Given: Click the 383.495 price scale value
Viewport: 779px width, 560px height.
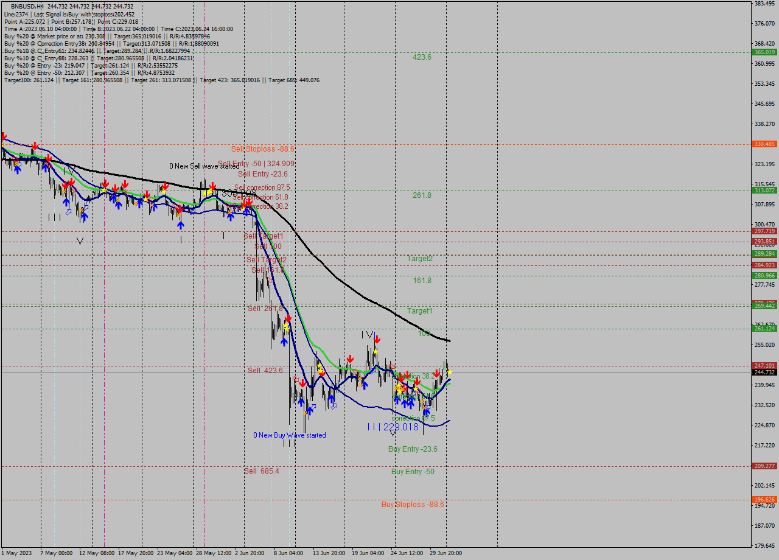Looking at the screenshot, I should pos(764,4).
